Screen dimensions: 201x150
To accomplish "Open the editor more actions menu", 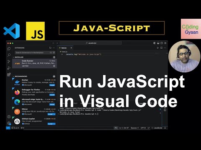I will click(x=165, y=48).
